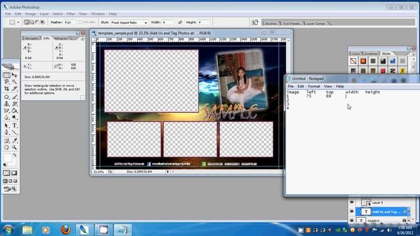Hide the 'Add Us and Tag' text layer

coord(352,212)
